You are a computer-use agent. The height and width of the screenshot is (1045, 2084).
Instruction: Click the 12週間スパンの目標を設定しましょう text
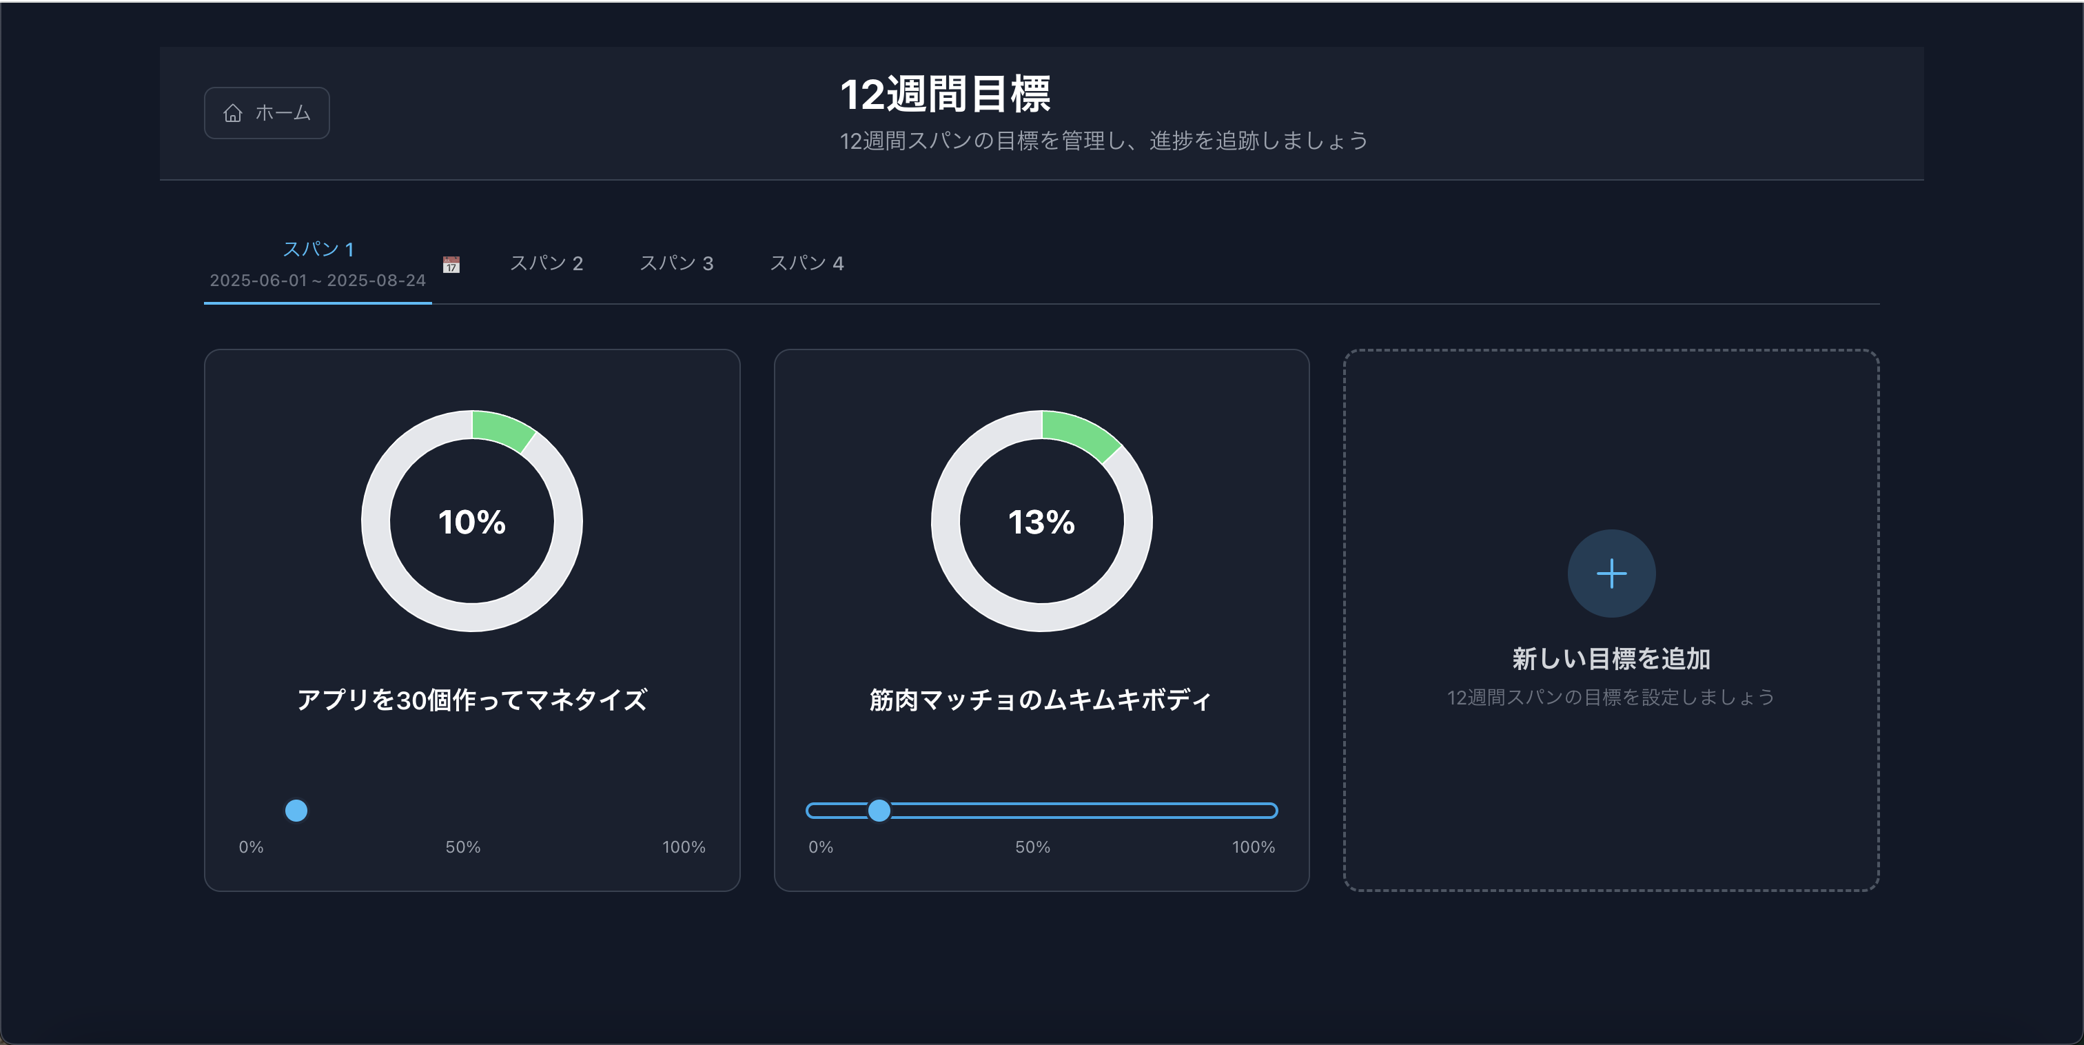(x=1611, y=697)
